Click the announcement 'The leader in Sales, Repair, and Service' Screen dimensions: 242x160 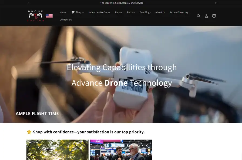[122, 3]
